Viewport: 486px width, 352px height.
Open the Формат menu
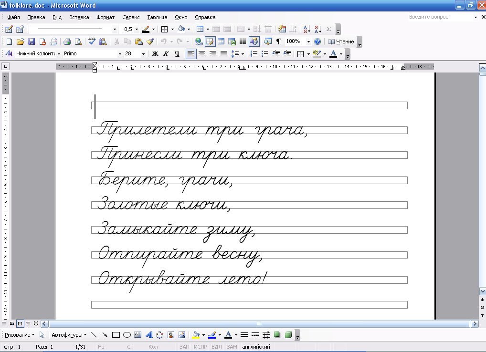click(106, 17)
